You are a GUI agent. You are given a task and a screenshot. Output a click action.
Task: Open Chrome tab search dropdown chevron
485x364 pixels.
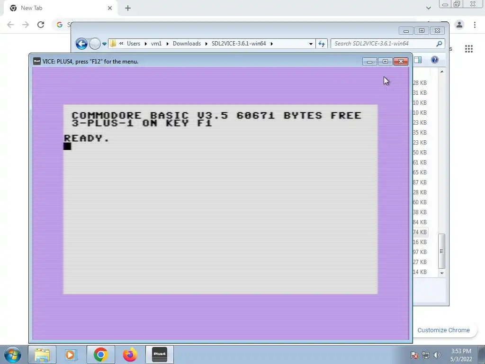[x=428, y=8]
